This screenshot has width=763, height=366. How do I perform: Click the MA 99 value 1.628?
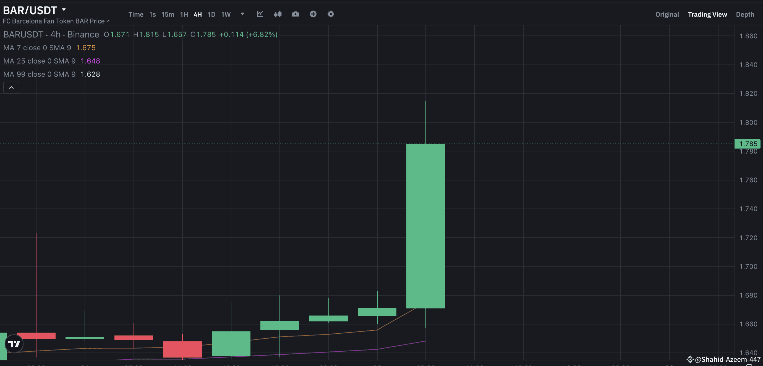(x=90, y=74)
